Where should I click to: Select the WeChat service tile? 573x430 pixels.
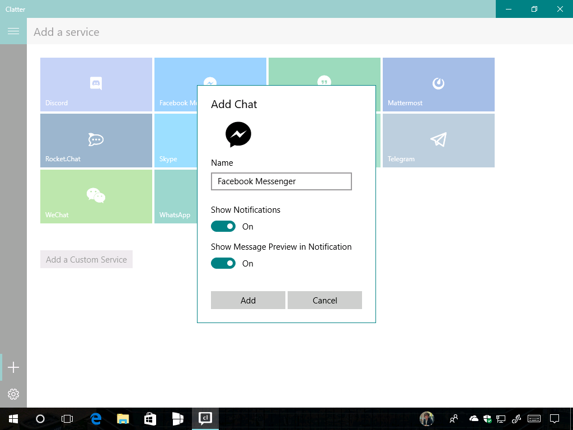96,197
